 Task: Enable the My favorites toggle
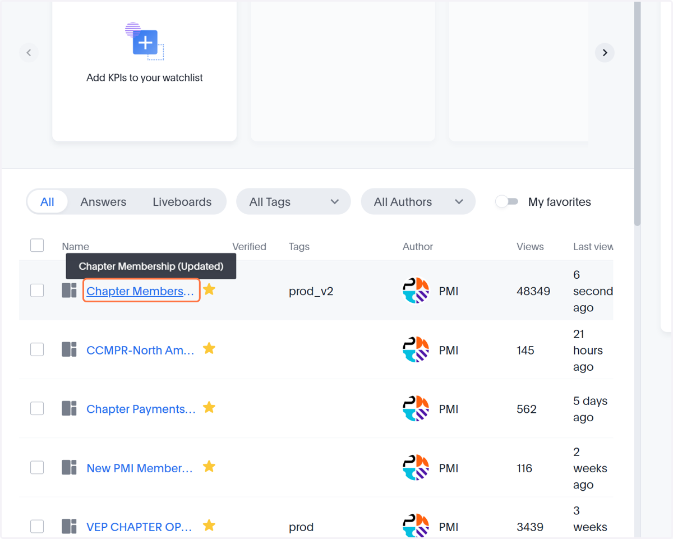click(506, 201)
